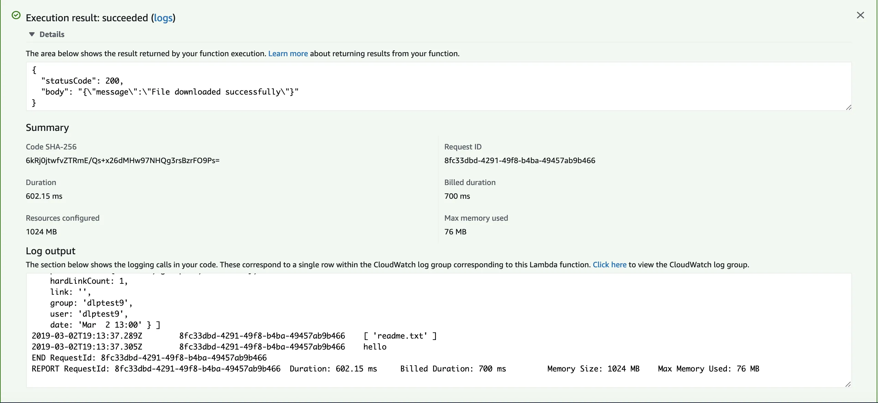The image size is (878, 403).
Task: Grab result box resize handle
Action: (849, 108)
